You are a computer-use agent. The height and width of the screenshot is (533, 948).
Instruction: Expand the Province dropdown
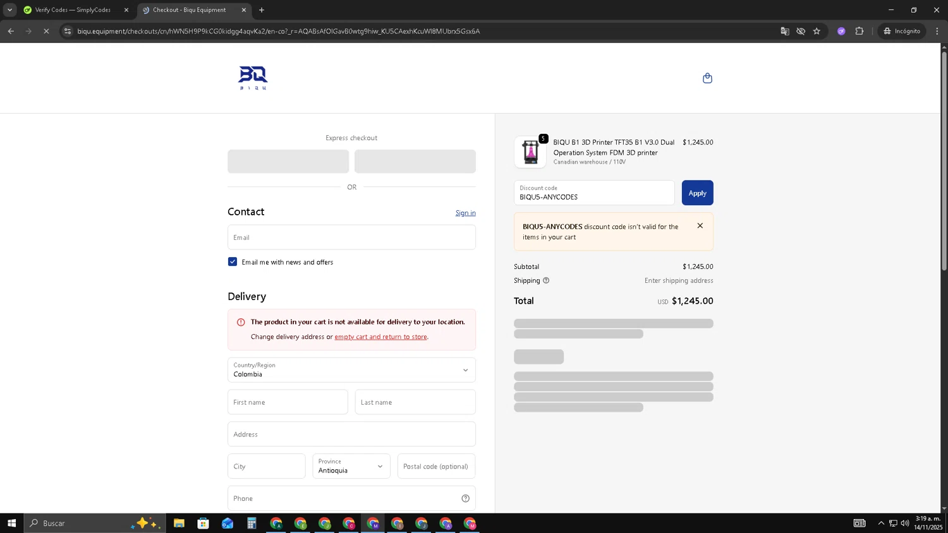pyautogui.click(x=351, y=466)
